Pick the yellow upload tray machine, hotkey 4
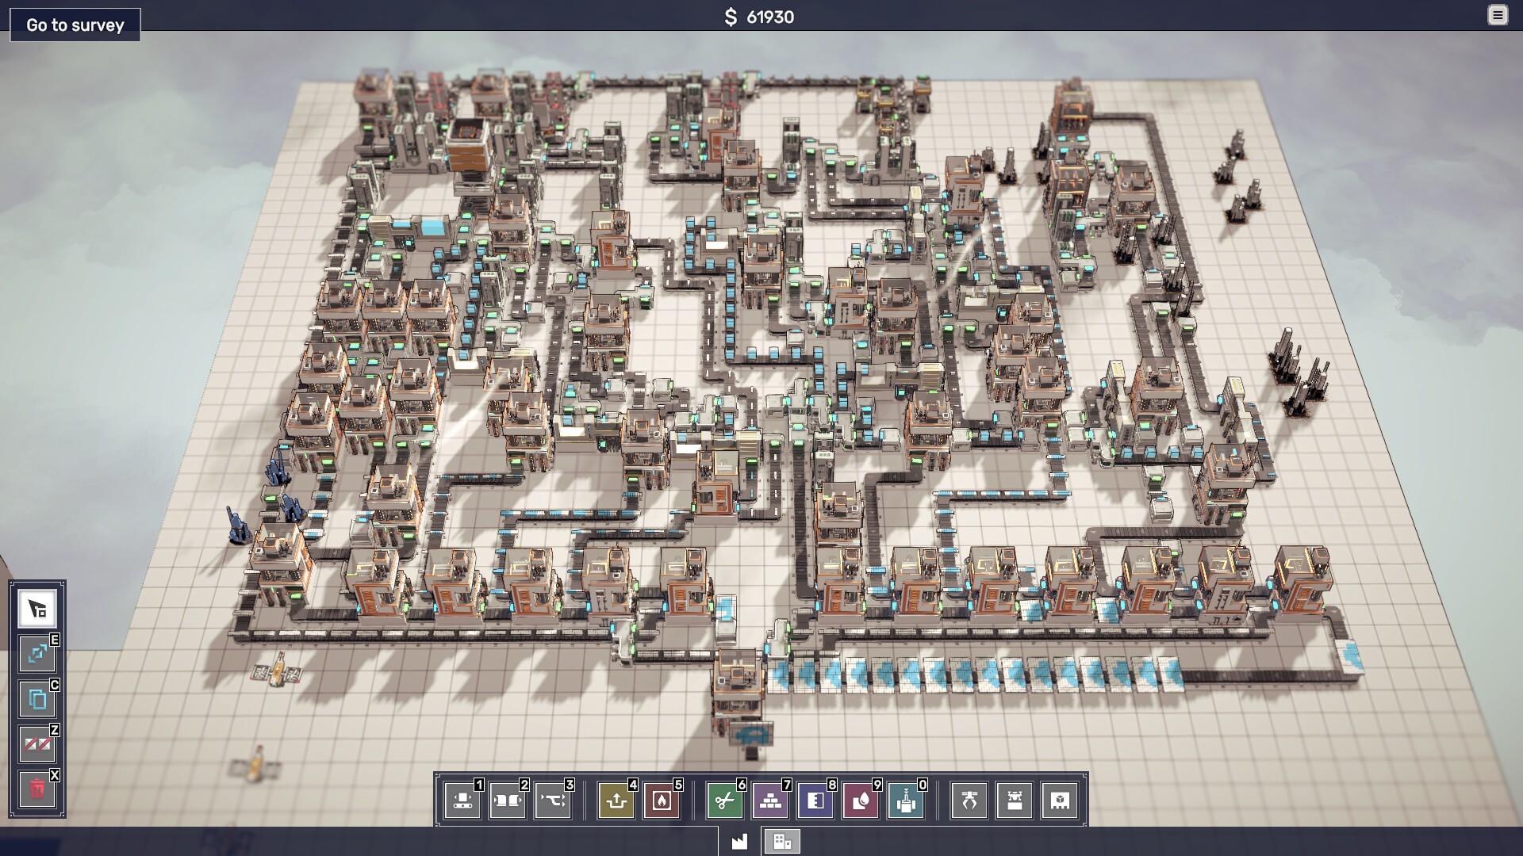This screenshot has width=1523, height=856. (616, 801)
